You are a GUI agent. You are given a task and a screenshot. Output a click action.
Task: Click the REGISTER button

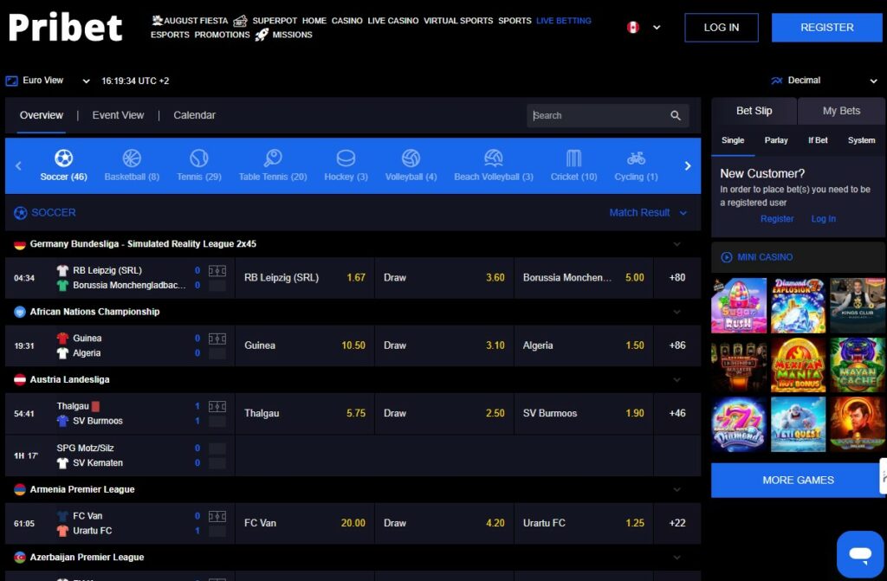pos(826,28)
